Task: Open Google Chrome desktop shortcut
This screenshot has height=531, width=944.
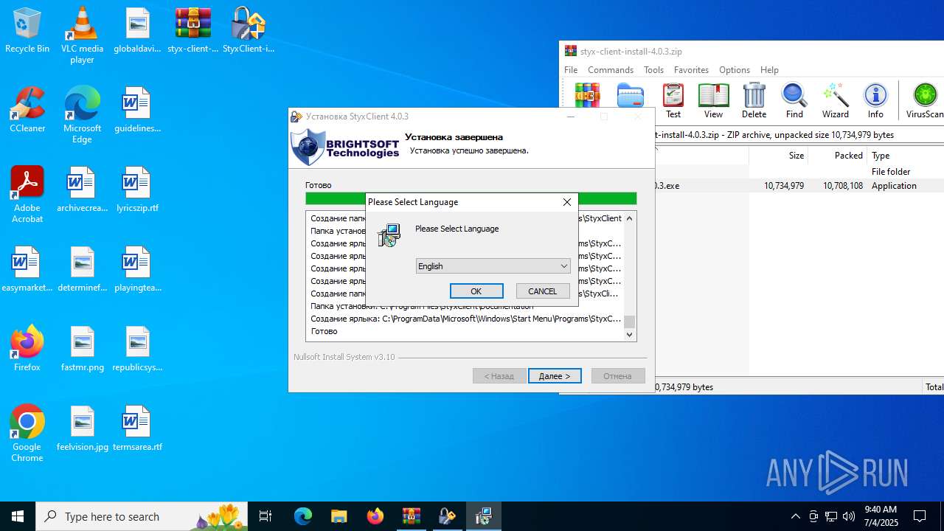Action: pyautogui.click(x=27, y=434)
